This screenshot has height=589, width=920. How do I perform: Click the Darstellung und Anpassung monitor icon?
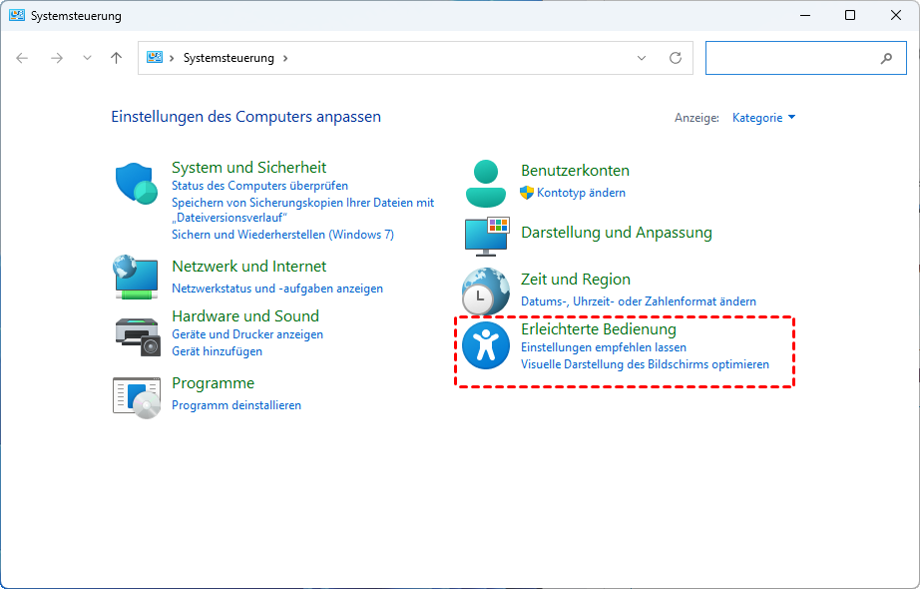click(x=486, y=236)
